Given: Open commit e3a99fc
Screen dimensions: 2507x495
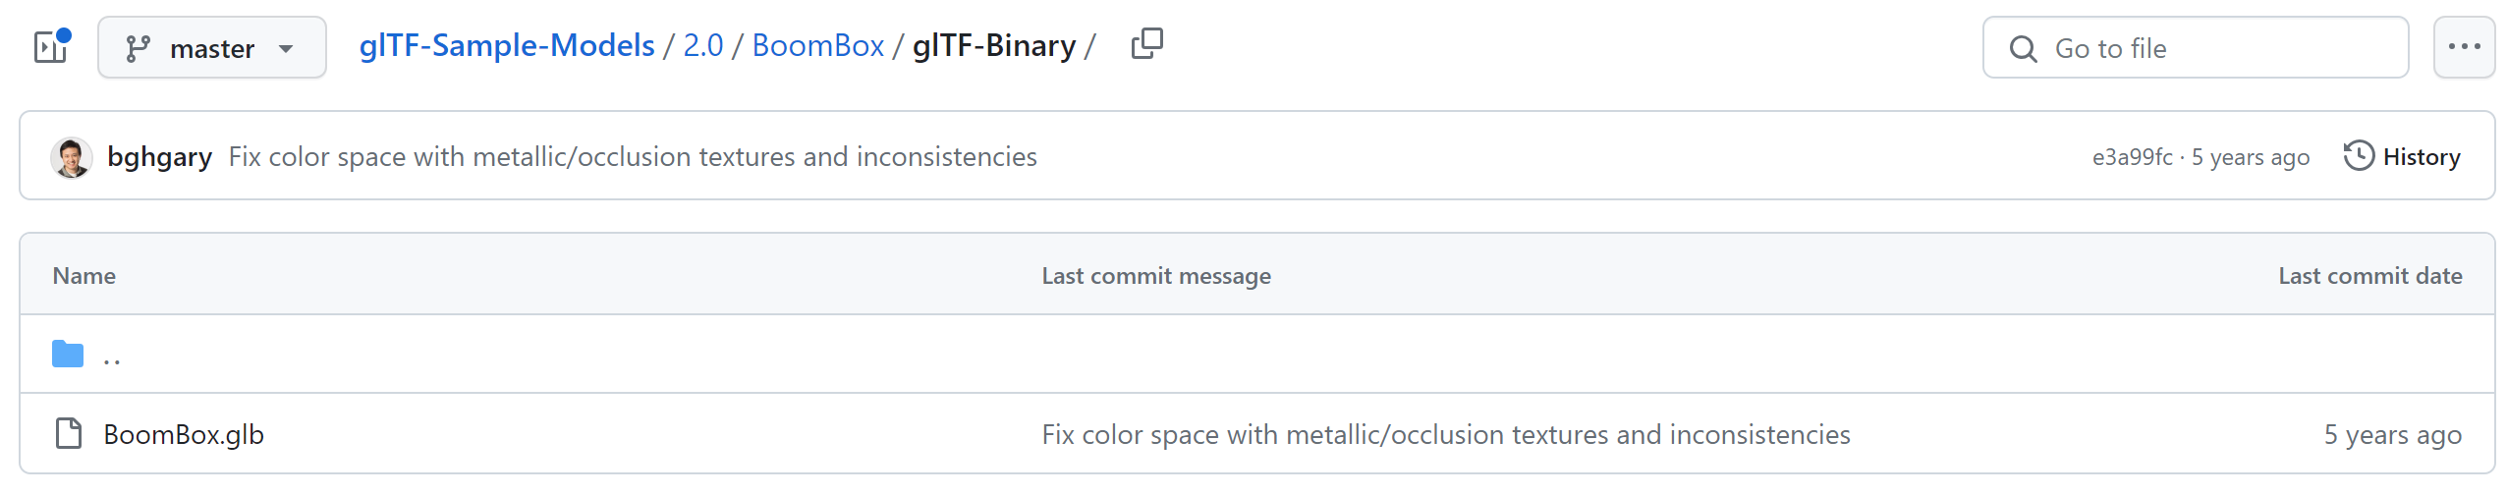Looking at the screenshot, I should (2132, 157).
